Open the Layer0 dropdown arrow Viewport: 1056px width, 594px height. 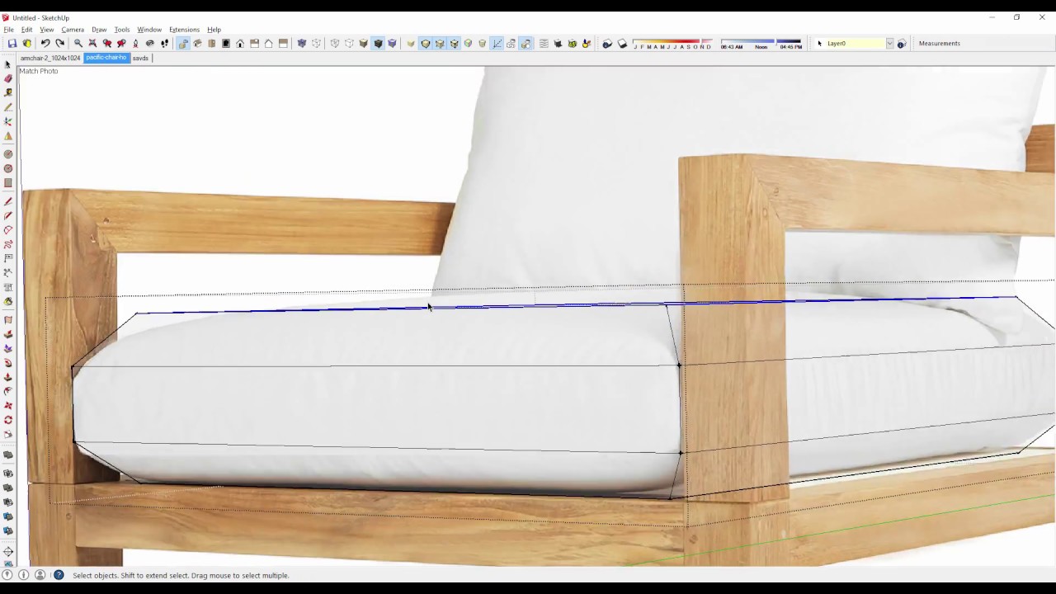[x=889, y=44]
